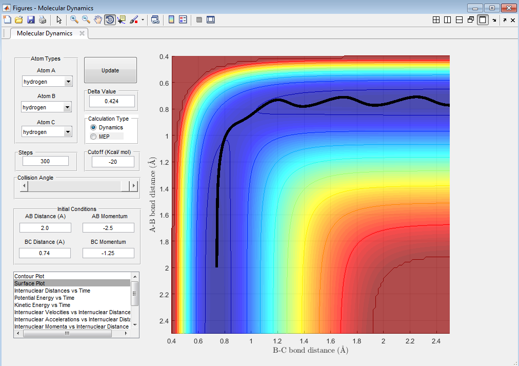Click the Save Figure floppy icon
The height and width of the screenshot is (366, 519).
[31, 20]
